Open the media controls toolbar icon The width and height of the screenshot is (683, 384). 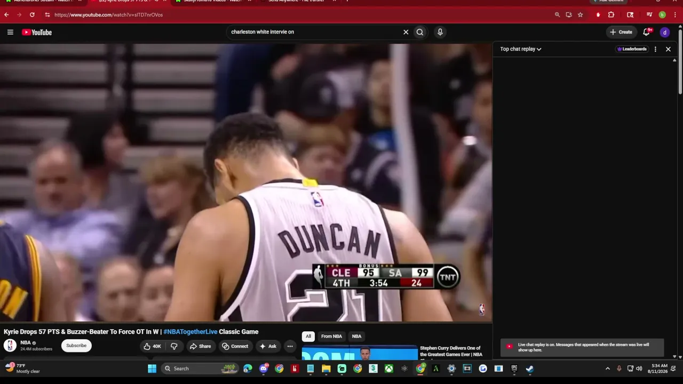click(649, 15)
